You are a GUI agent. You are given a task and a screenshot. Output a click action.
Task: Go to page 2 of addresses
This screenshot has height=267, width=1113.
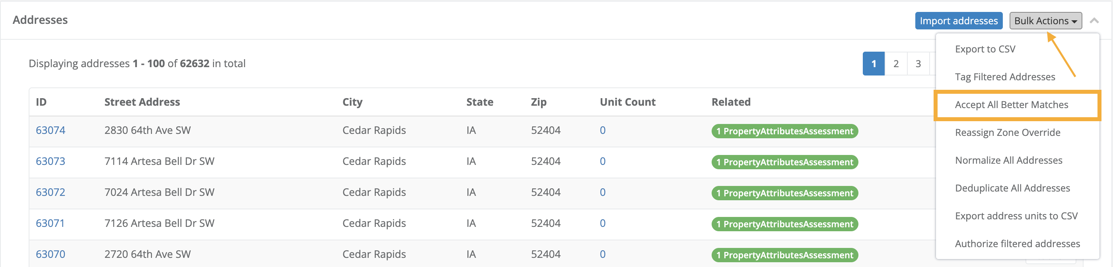coord(896,64)
